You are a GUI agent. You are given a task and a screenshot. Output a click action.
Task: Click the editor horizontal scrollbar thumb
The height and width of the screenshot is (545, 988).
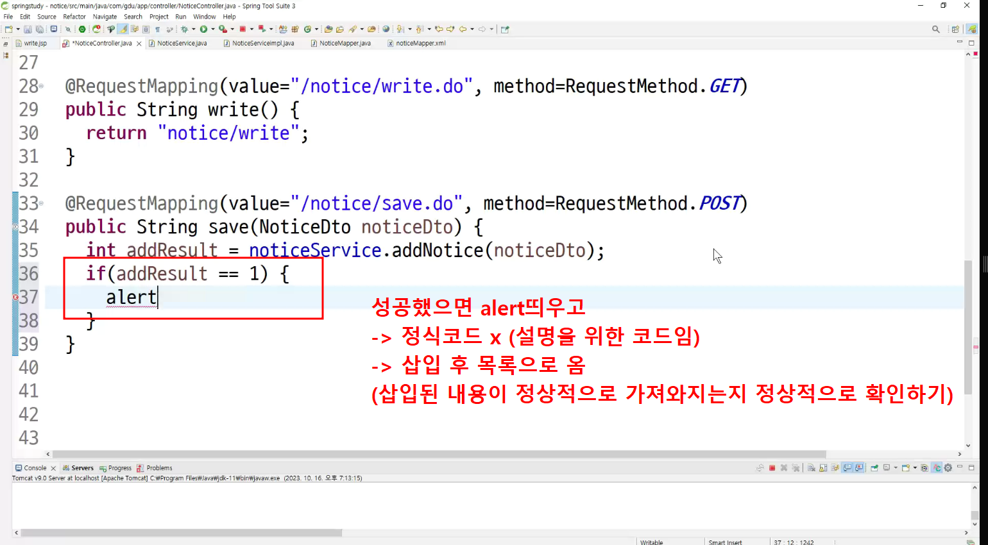tap(439, 454)
